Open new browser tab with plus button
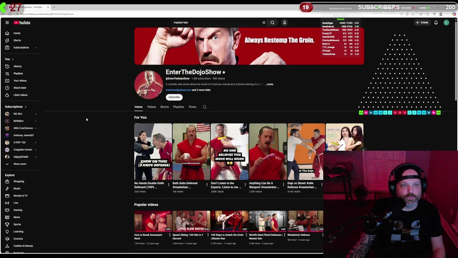This screenshot has height=258, width=458. coord(54,7)
